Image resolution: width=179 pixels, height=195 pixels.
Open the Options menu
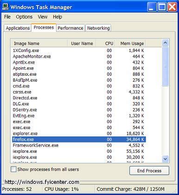point(24,17)
